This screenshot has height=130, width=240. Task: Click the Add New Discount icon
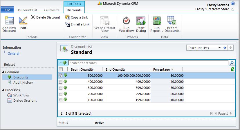pyautogui.click(x=9, y=21)
